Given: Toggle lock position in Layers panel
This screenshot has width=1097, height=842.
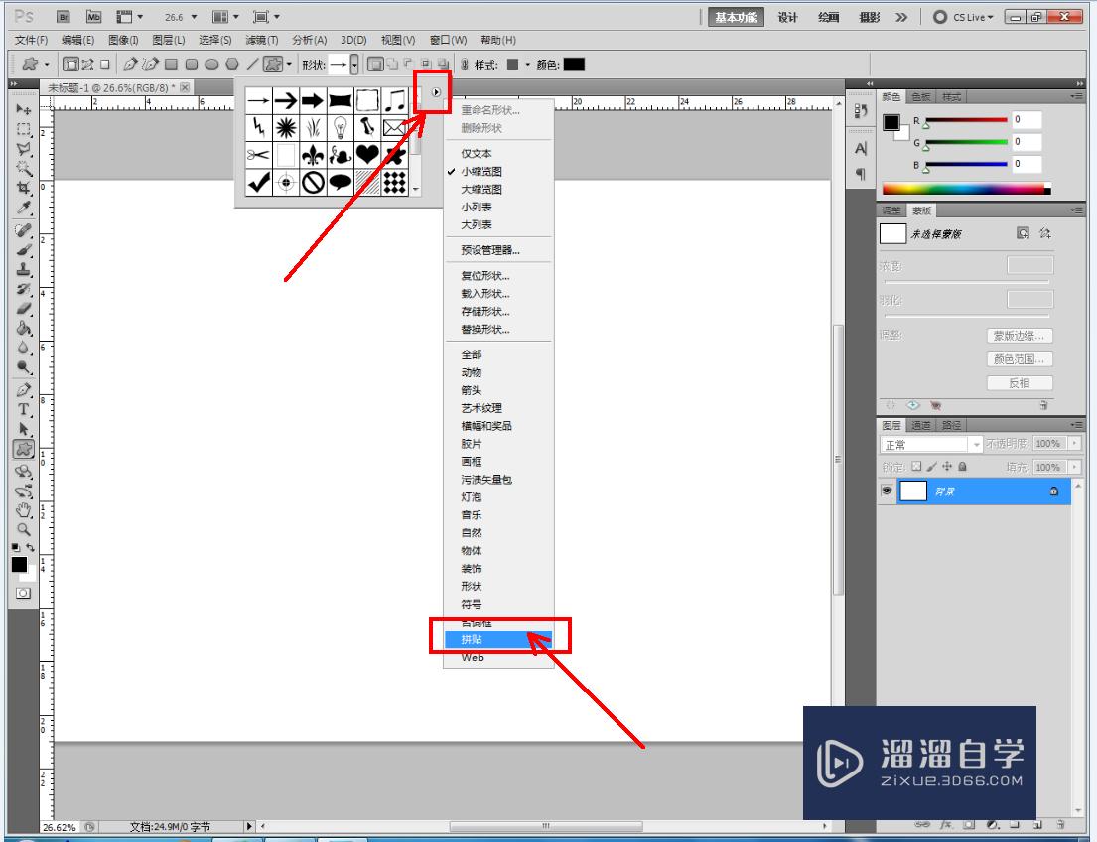Looking at the screenshot, I should coord(947,466).
